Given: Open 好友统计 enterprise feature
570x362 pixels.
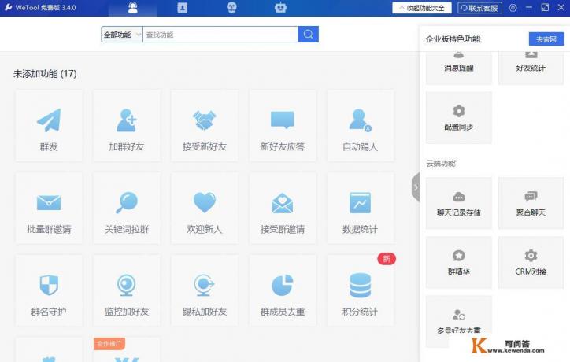Looking at the screenshot, I should 531,68.
